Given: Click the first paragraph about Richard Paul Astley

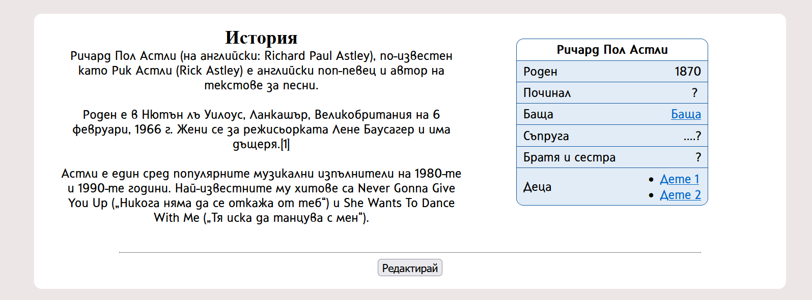Looking at the screenshot, I should click(261, 71).
